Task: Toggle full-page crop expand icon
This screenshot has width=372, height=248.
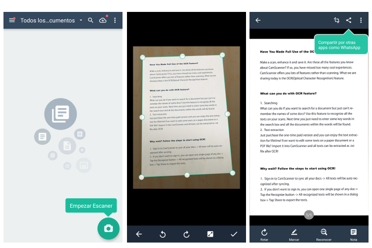Action: click(210, 234)
